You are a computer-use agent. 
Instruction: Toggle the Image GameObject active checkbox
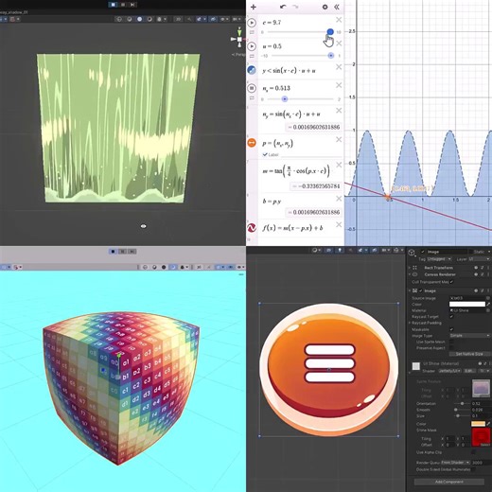coord(423,252)
